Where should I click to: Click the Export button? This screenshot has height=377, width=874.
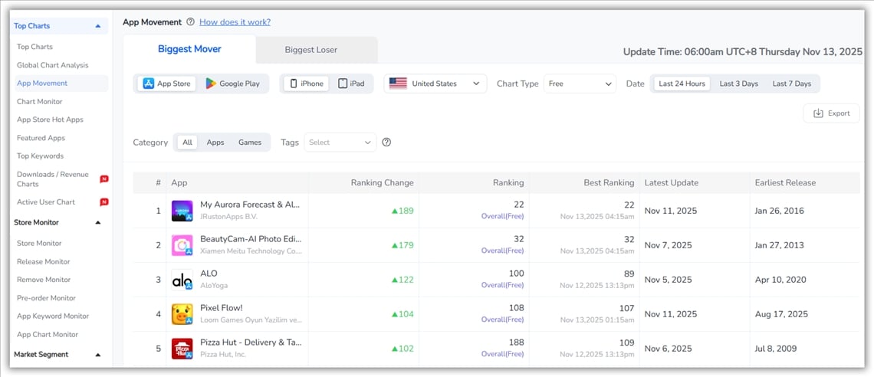click(831, 113)
